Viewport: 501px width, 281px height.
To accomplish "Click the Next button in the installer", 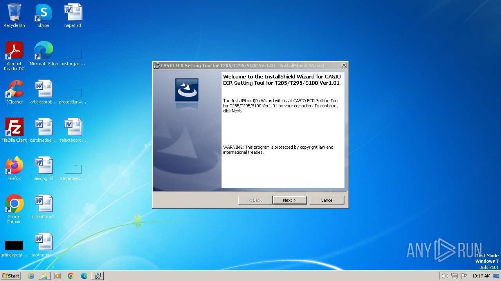I will point(290,200).
